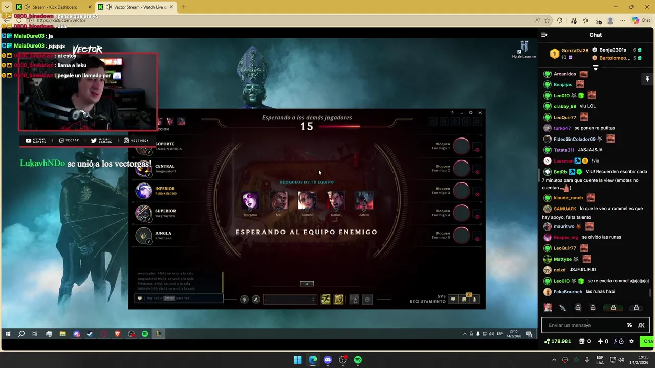Open Copilot Chat in Edge toolbar
This screenshot has width=655, height=368.
point(641,20)
